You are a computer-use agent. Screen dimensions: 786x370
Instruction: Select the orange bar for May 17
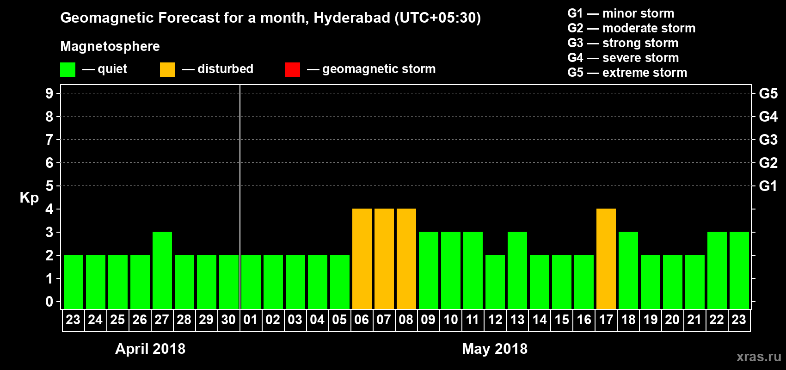coord(606,259)
